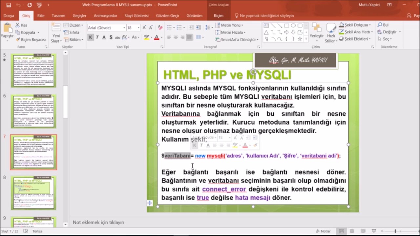Click the Undo arrow in title bar

[19, 5]
